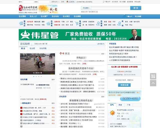The width and height of the screenshot is (160, 128).
Task: Click the 其他 category pin icon
Action: pos(119,23)
